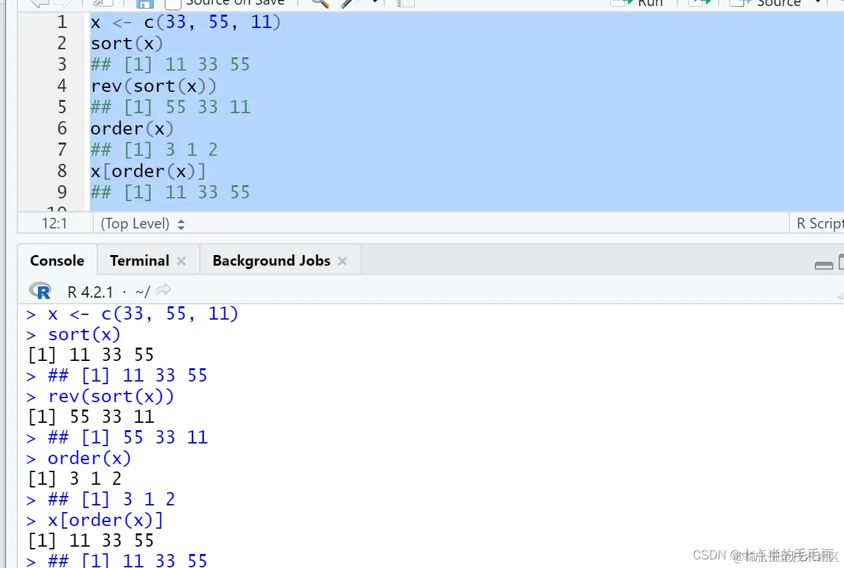Viewport: 844px width, 568px height.
Task: Open the (Top Level) scope dropdown
Action: click(143, 224)
